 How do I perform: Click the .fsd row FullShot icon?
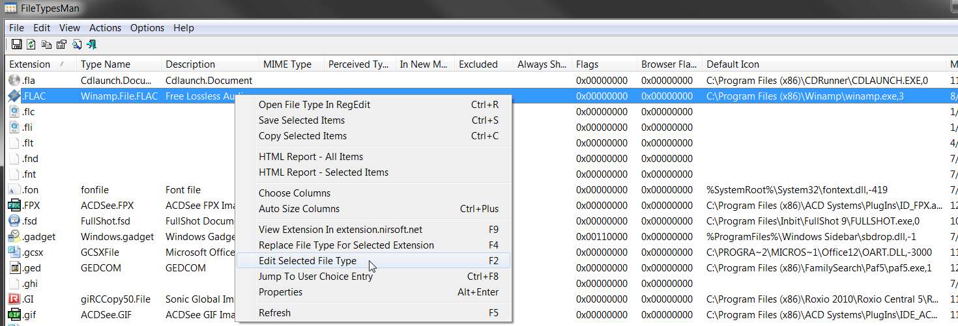[x=14, y=221]
